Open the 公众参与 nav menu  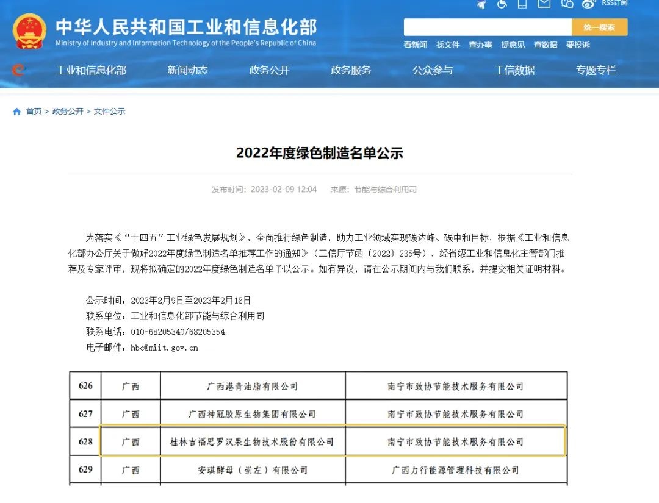[x=433, y=70]
